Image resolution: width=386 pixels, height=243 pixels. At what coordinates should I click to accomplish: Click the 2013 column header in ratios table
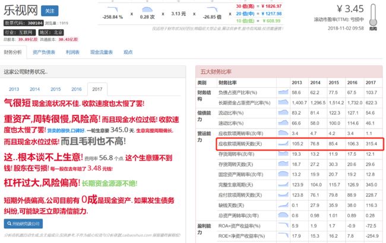297,83
